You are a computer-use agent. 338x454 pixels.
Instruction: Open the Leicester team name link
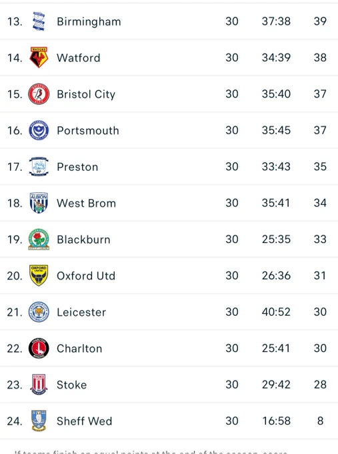[x=81, y=312]
